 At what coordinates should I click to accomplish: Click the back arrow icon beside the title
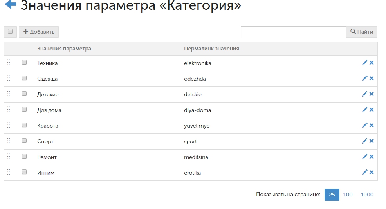(10, 5)
